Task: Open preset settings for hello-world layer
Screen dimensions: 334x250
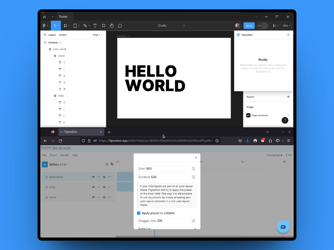Action: pos(93,177)
